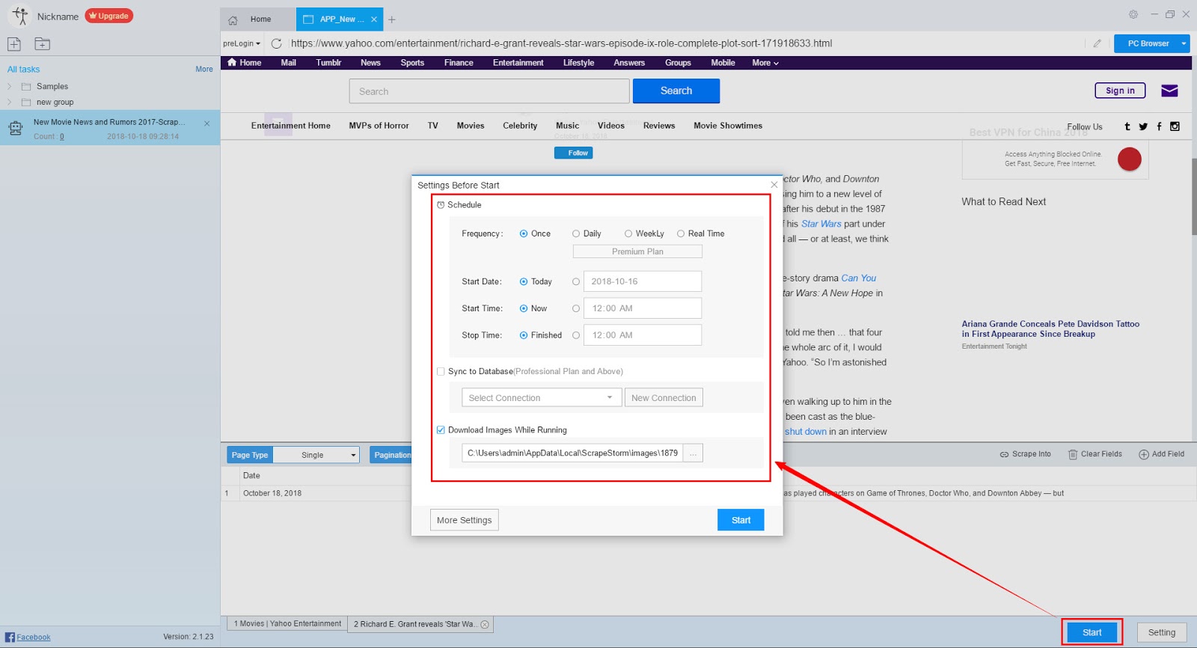Open the Select Connection dropdown
Image resolution: width=1197 pixels, height=648 pixels.
pos(542,397)
